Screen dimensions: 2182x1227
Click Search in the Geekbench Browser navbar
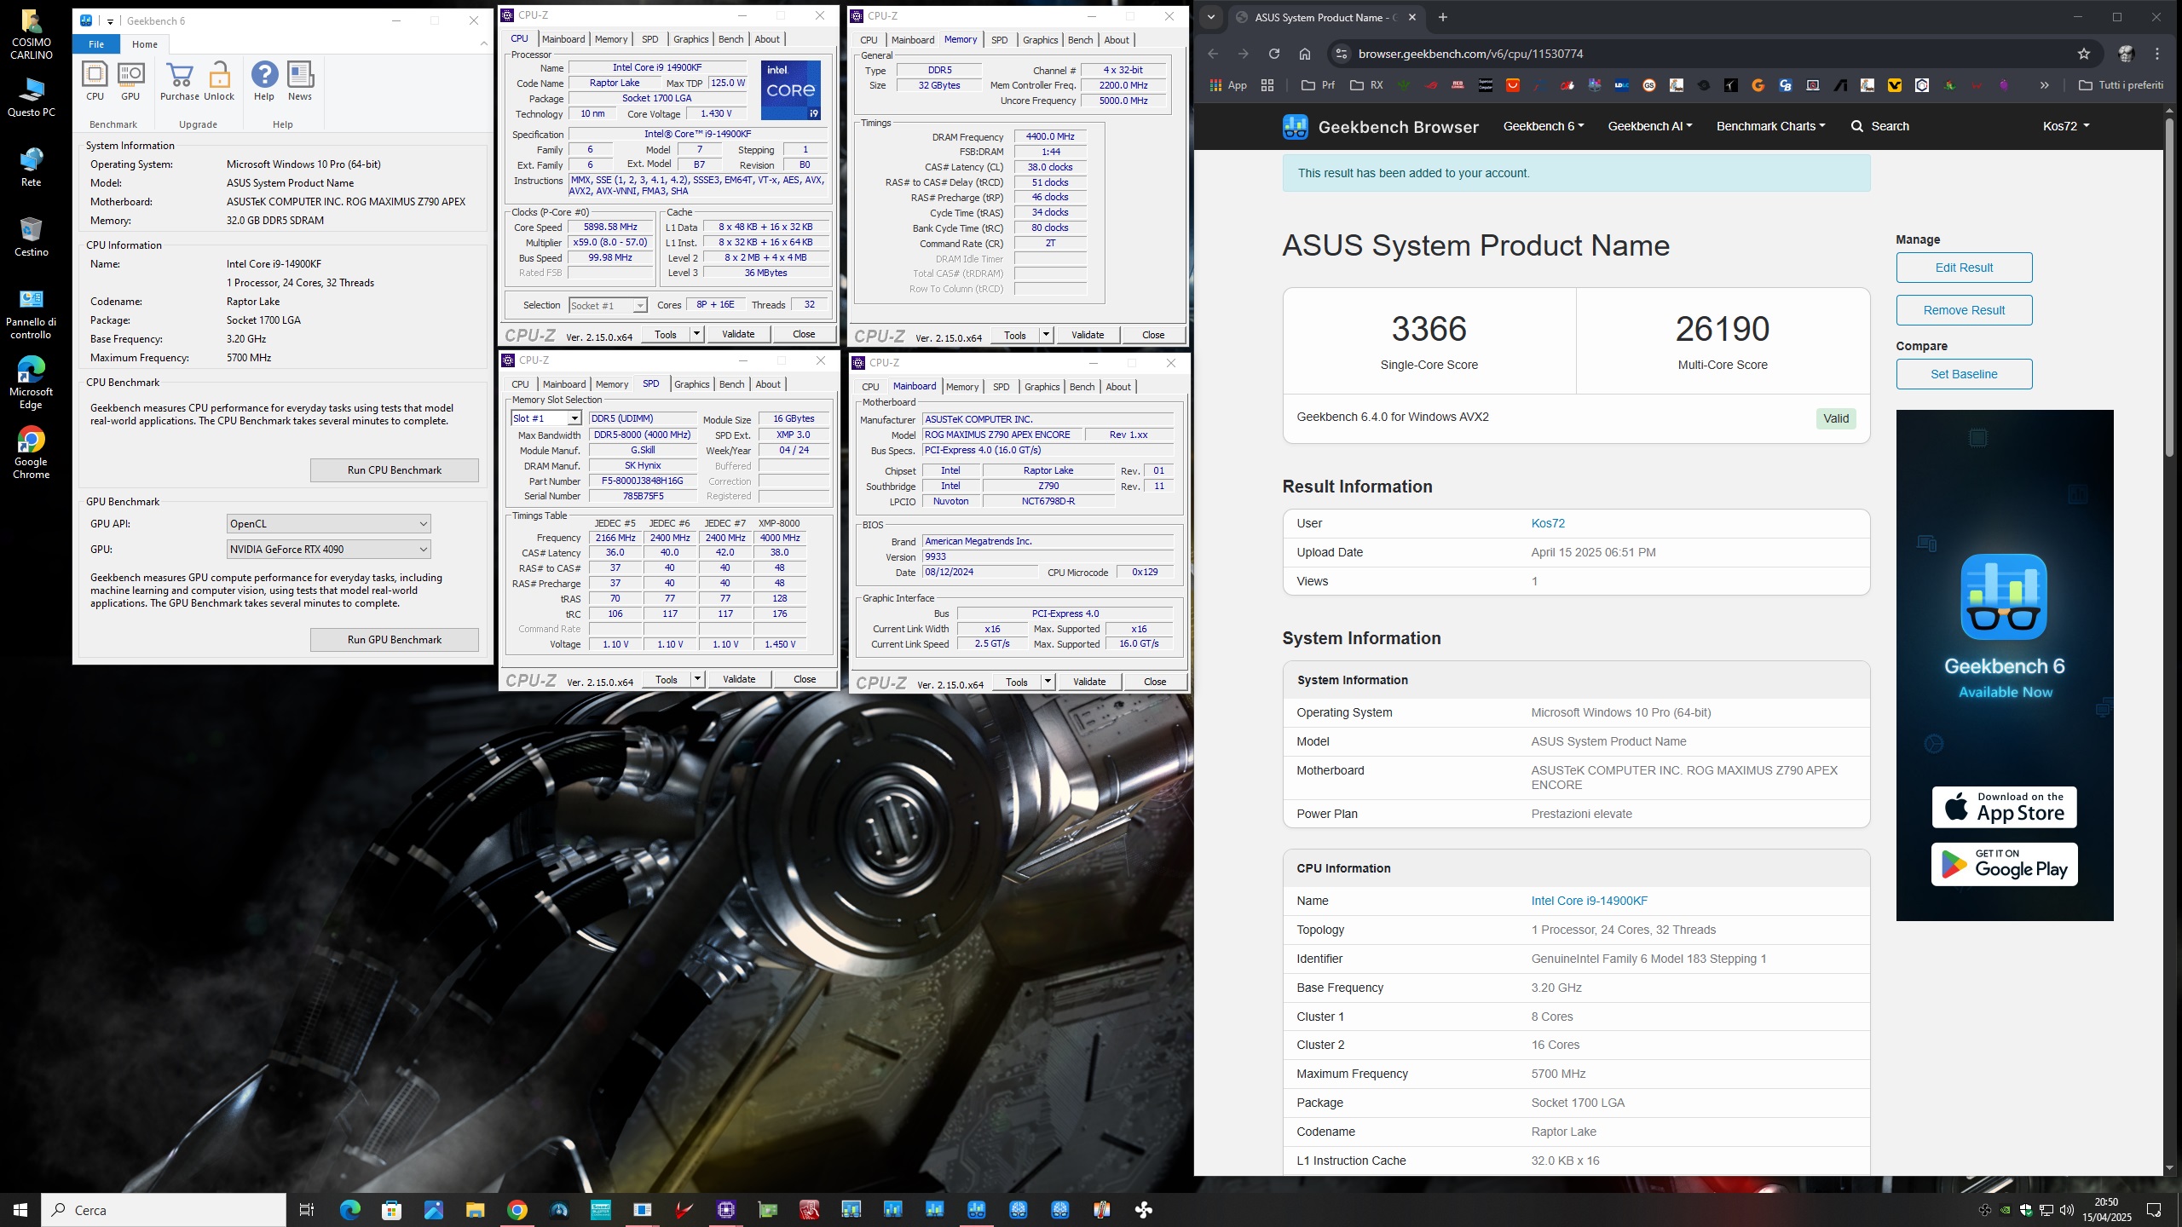point(1880,126)
